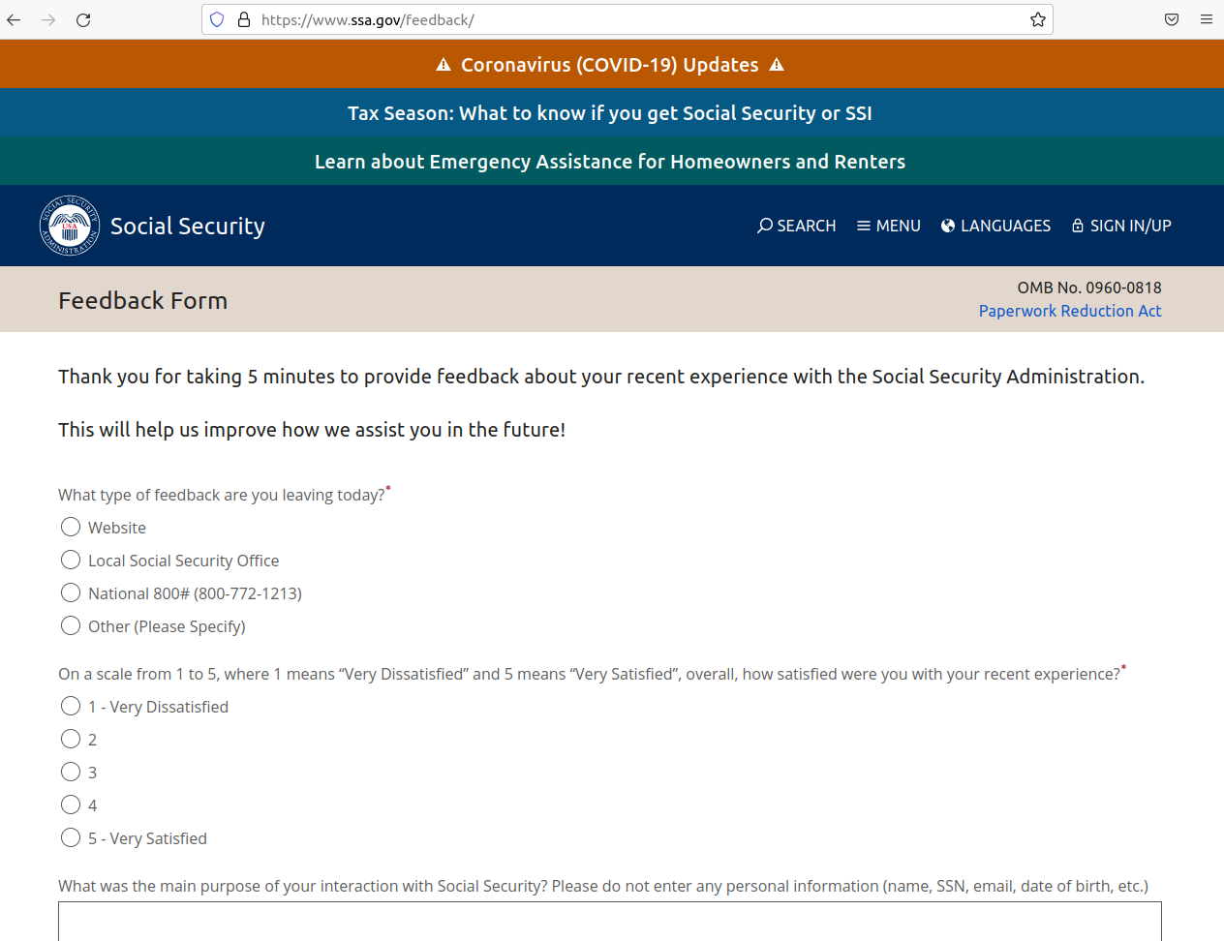Open the browser tracking protection shield icon
Viewport: 1224px width, 941px height.
[x=216, y=19]
